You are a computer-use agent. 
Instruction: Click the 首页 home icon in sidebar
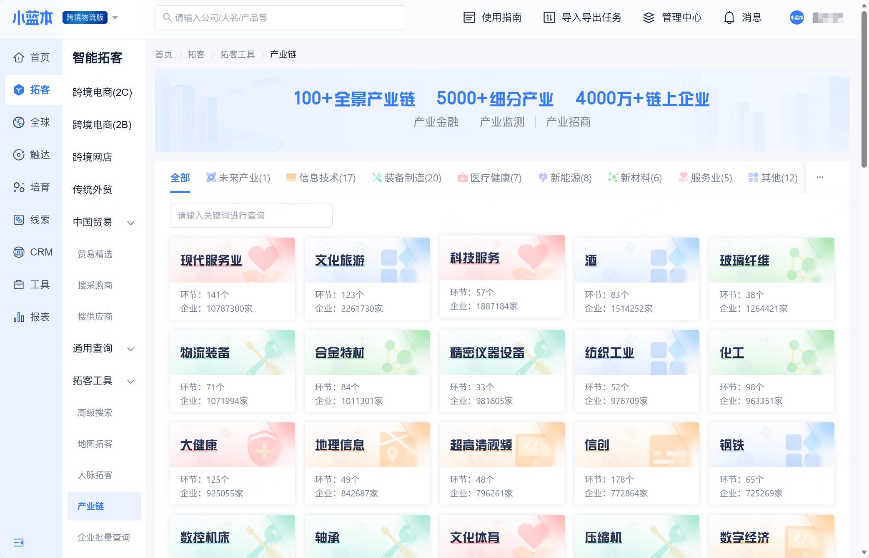[x=19, y=57]
